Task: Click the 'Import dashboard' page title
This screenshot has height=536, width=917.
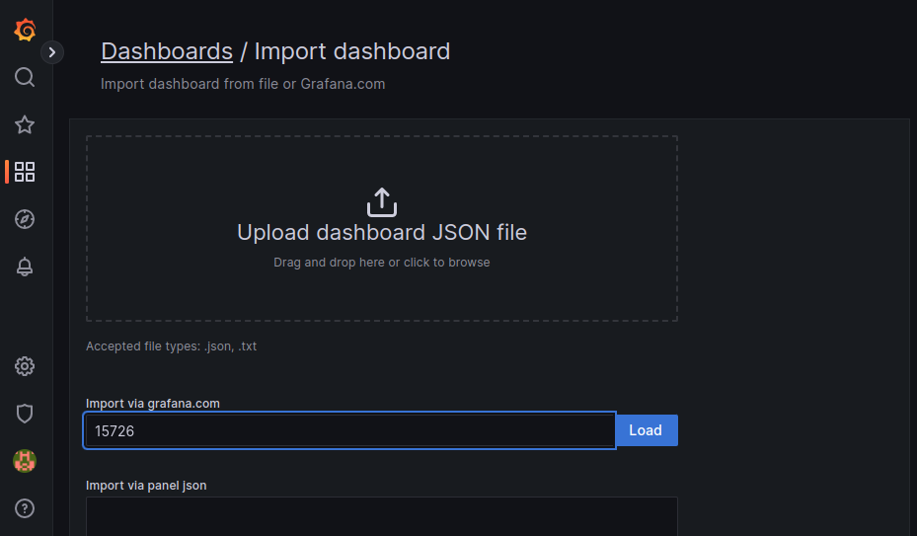Action: [352, 51]
